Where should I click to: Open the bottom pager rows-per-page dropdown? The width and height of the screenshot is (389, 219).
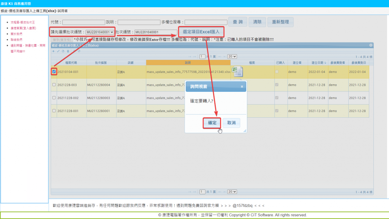232,192
